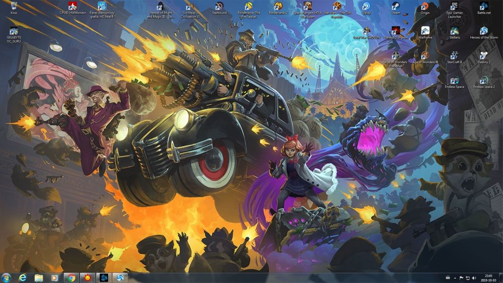Click the Origin launcher icon

coord(425,8)
